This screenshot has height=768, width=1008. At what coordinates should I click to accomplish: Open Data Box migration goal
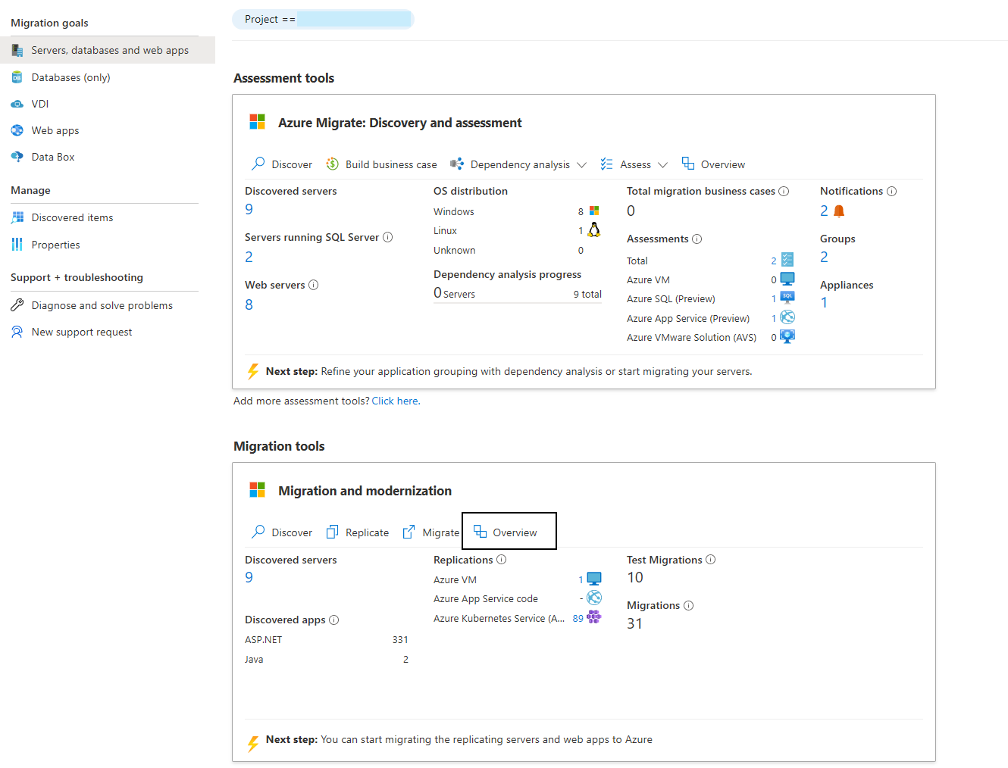pyautogui.click(x=53, y=157)
